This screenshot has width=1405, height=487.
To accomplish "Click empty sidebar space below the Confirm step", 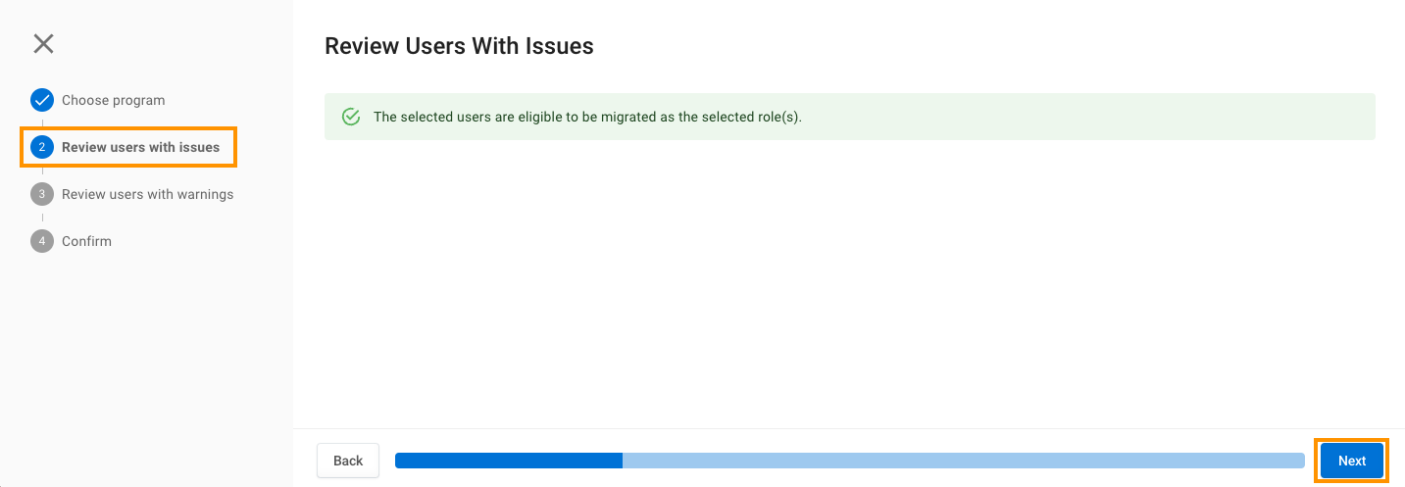I will pos(147,363).
